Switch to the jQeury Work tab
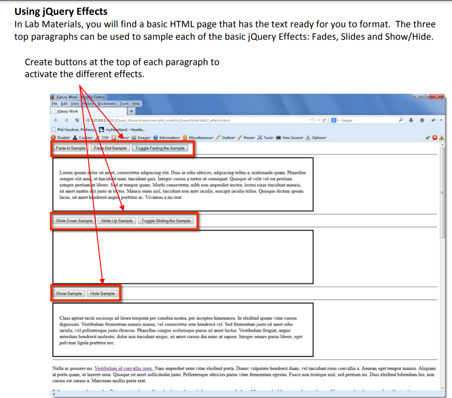Screen dimensions: 452x398 67,111
